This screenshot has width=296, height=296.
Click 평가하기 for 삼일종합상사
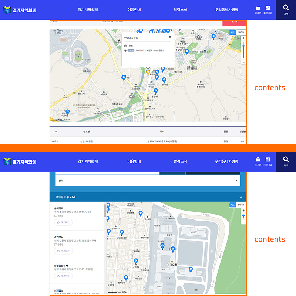click(63, 276)
